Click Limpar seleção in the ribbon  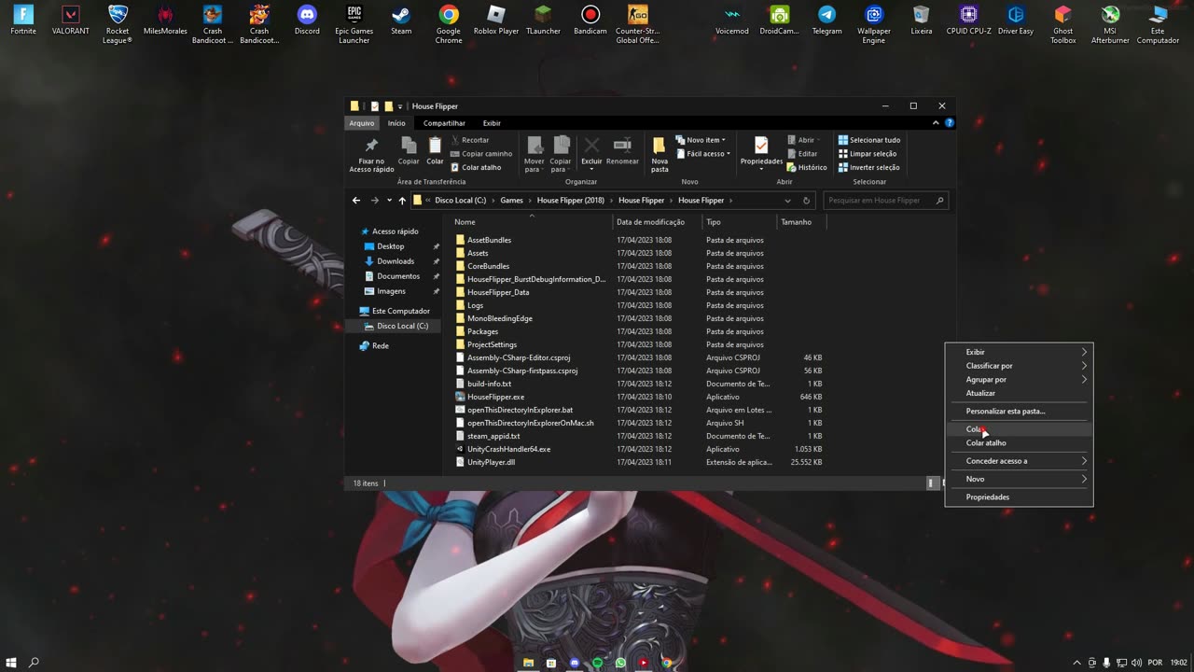pos(868,154)
